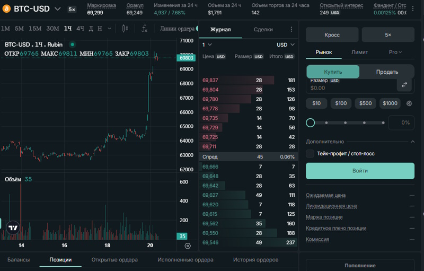Viewport: 424px width, 271px height.
Task: Click the Bitcoin logo icon
Action: [x=6, y=9]
